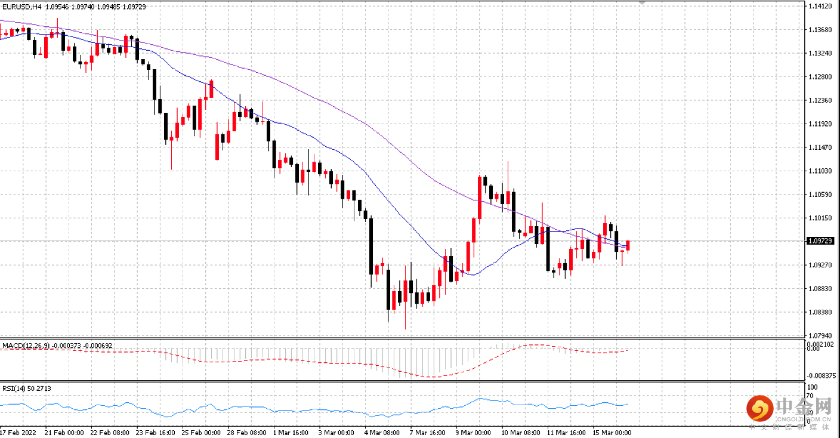Click the MACD scale value 0.002102
840x438 pixels.
[821, 344]
